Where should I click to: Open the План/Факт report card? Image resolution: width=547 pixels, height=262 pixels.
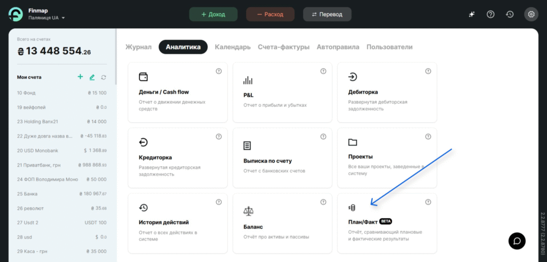click(387, 223)
